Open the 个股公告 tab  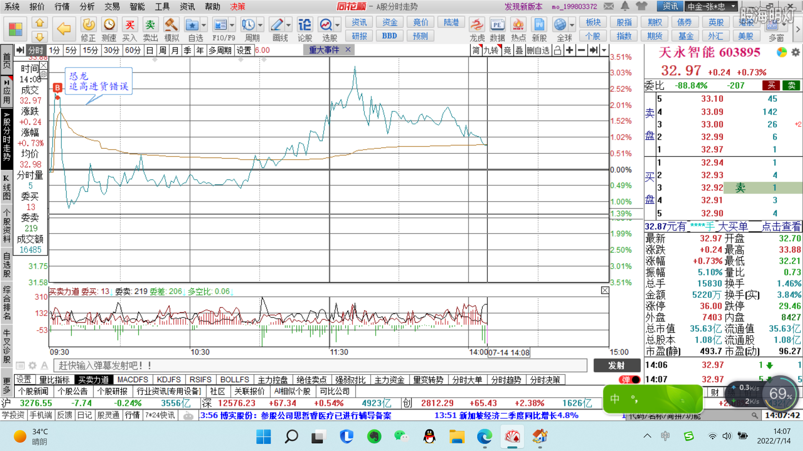click(x=73, y=391)
